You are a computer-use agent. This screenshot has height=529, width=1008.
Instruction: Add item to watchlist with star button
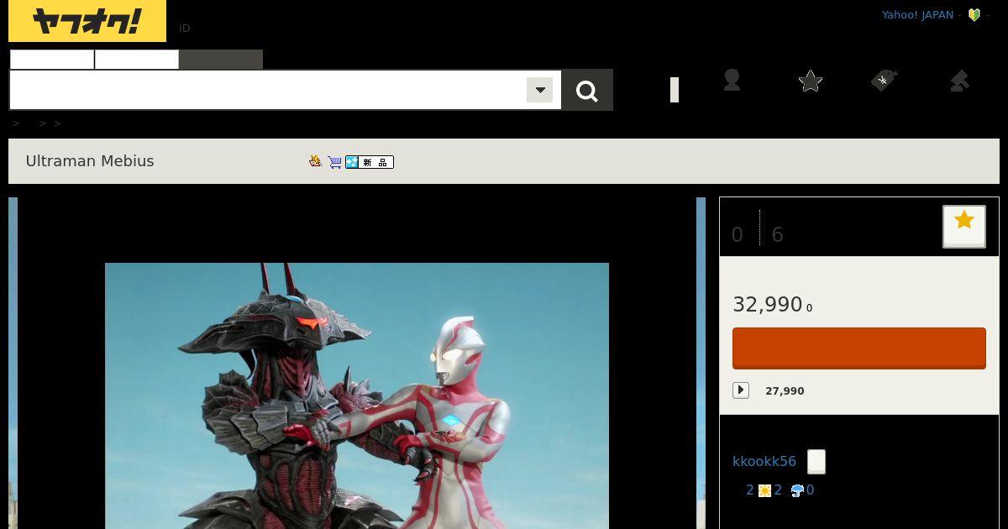[964, 226]
